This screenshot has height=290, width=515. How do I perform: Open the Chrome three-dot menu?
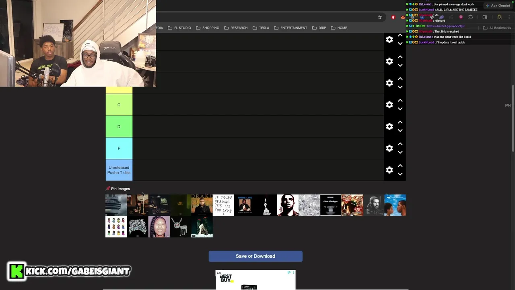click(509, 17)
